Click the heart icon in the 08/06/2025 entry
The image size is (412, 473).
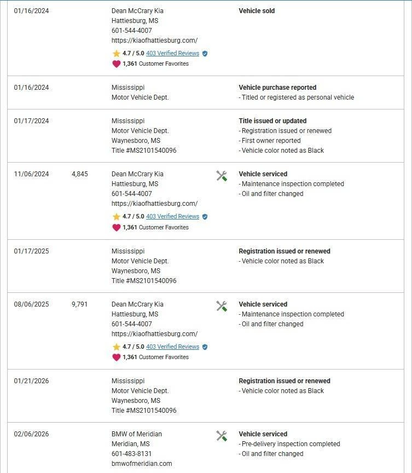(x=116, y=357)
